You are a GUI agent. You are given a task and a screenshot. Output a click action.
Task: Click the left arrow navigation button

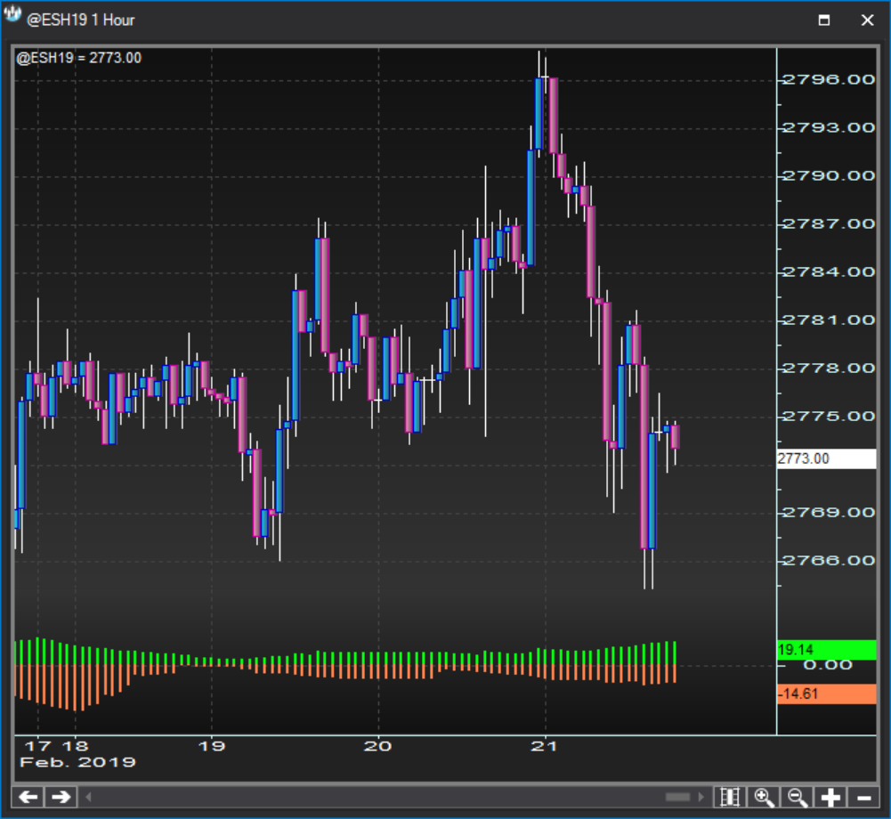(x=28, y=797)
